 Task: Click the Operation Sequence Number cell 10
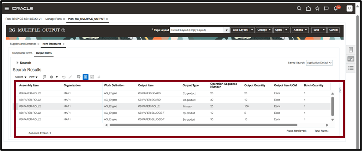click(212, 113)
